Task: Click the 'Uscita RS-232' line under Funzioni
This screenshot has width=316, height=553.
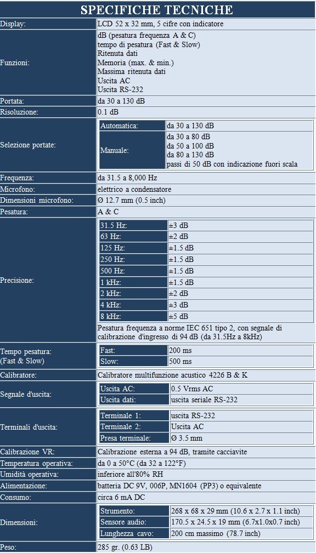Action: (120, 89)
